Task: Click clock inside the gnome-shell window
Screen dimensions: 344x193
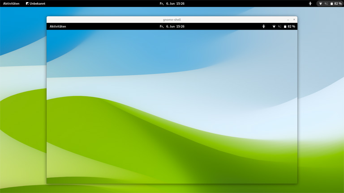Action: click(x=172, y=26)
